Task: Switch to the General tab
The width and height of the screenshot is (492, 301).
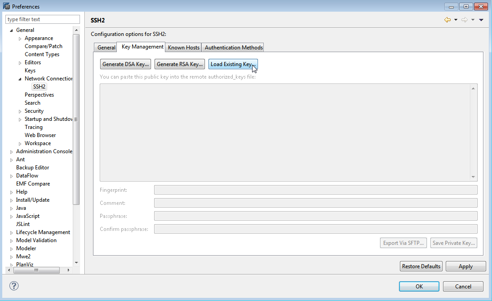Action: pyautogui.click(x=106, y=47)
